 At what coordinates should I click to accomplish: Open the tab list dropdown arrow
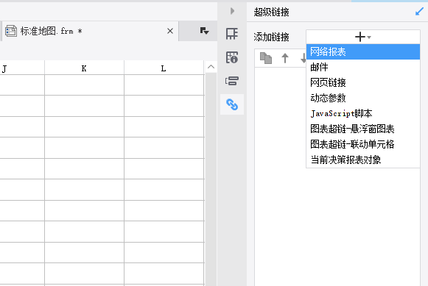[204, 30]
